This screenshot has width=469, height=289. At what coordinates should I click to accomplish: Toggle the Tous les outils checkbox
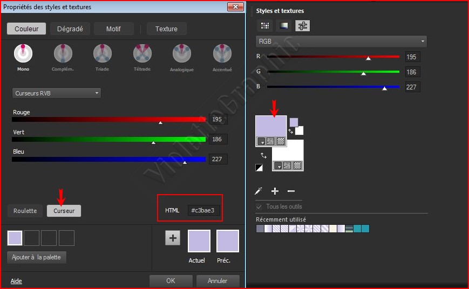(x=259, y=207)
